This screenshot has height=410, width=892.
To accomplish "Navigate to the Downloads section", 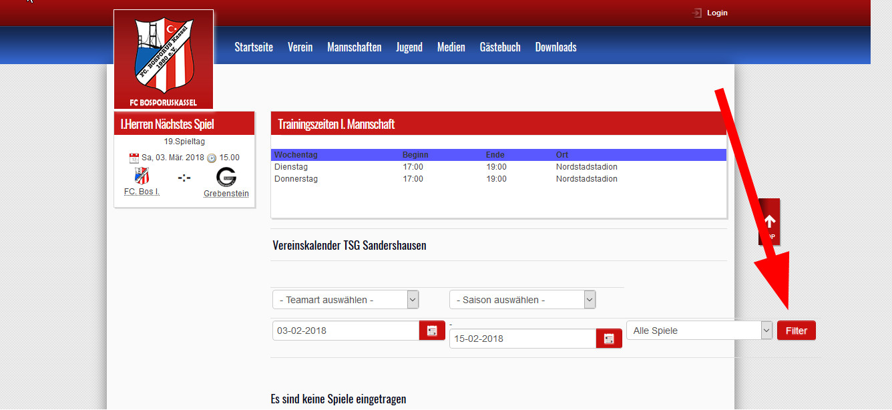I will click(555, 47).
